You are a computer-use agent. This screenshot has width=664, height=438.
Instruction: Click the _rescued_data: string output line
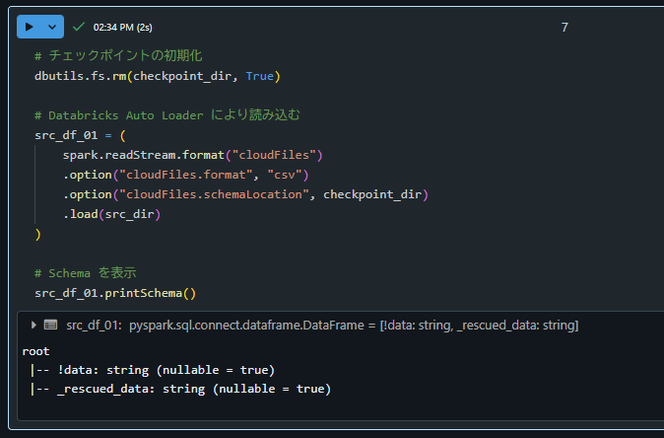click(180, 389)
